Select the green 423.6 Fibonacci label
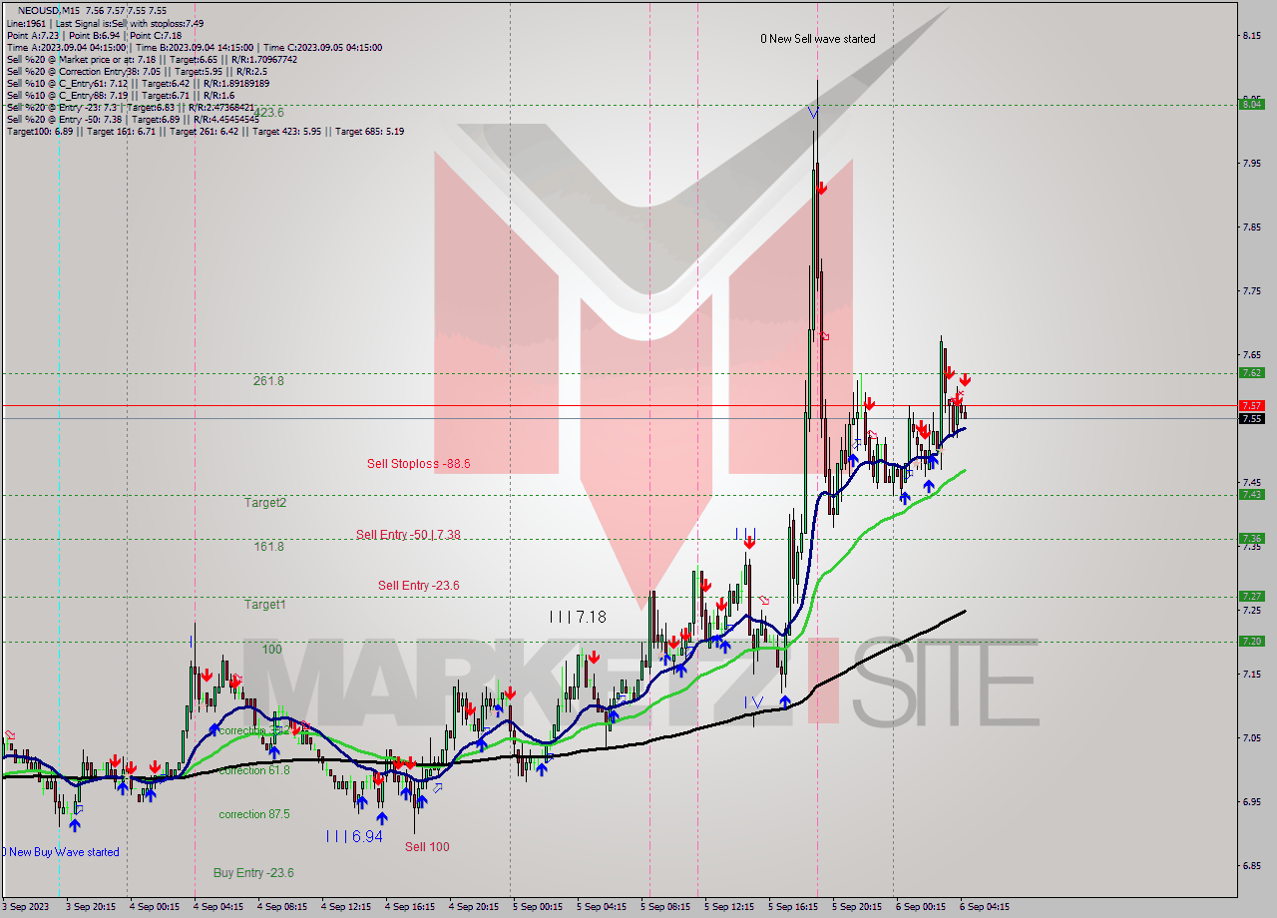This screenshot has width=1277, height=918. (x=269, y=113)
